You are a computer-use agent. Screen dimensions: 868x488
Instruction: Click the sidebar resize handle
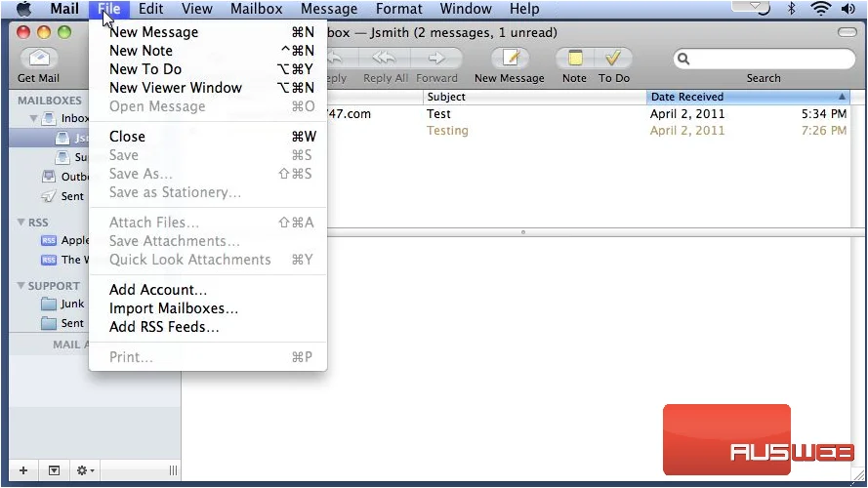pos(173,470)
